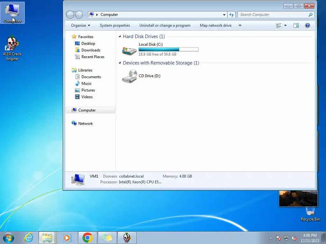Go back with the Explorer Back button
Screen dimensions: 326x244
click(x=70, y=15)
